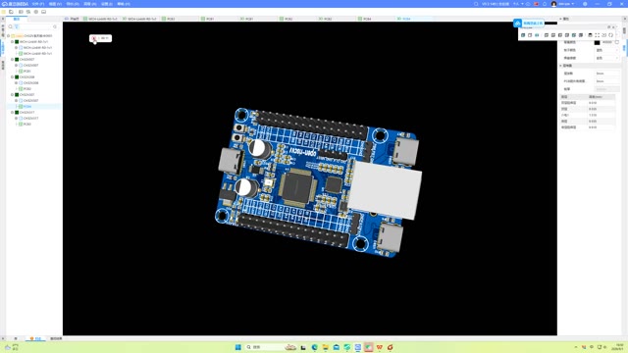Image resolution: width=628 pixels, height=353 pixels.
Task: Click the red icon in the floating tooltip box
Action: coord(94,38)
